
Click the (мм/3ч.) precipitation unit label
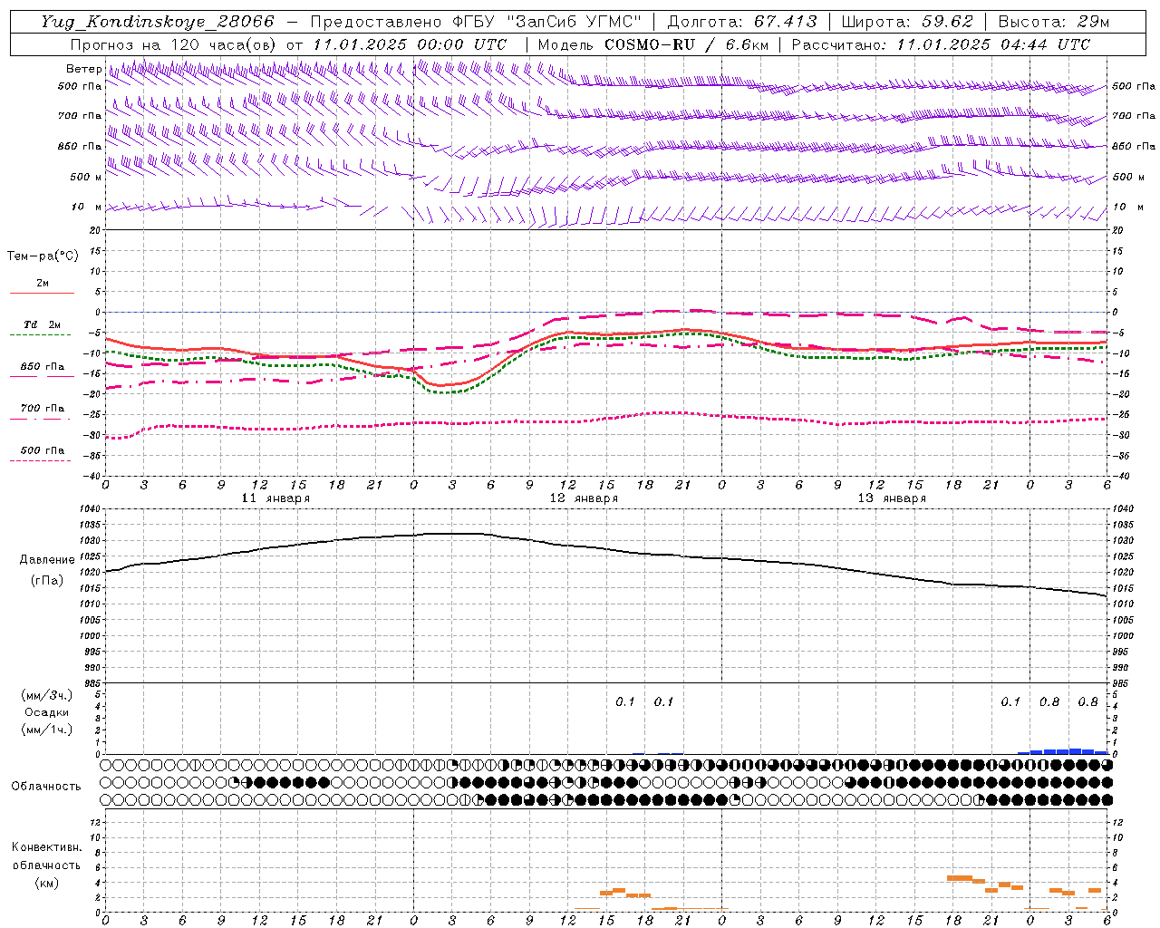point(47,695)
